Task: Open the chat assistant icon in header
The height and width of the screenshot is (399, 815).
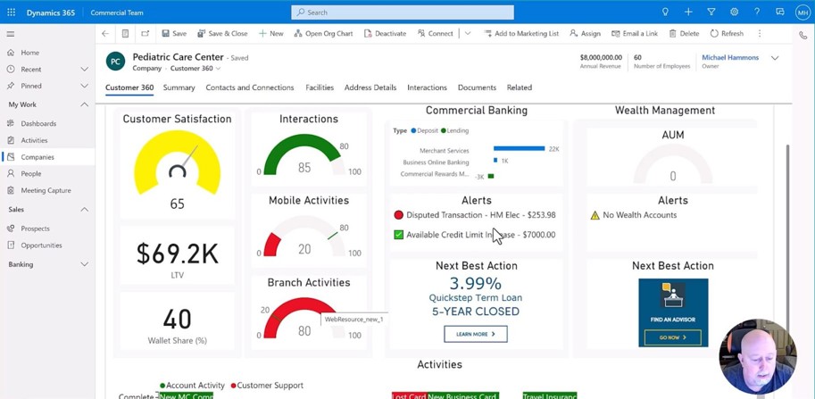Action: 779,12
